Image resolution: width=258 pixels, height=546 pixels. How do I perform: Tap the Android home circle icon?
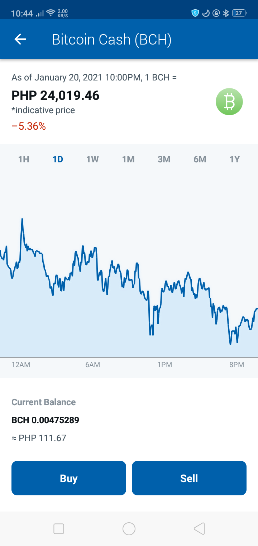pos(129,529)
